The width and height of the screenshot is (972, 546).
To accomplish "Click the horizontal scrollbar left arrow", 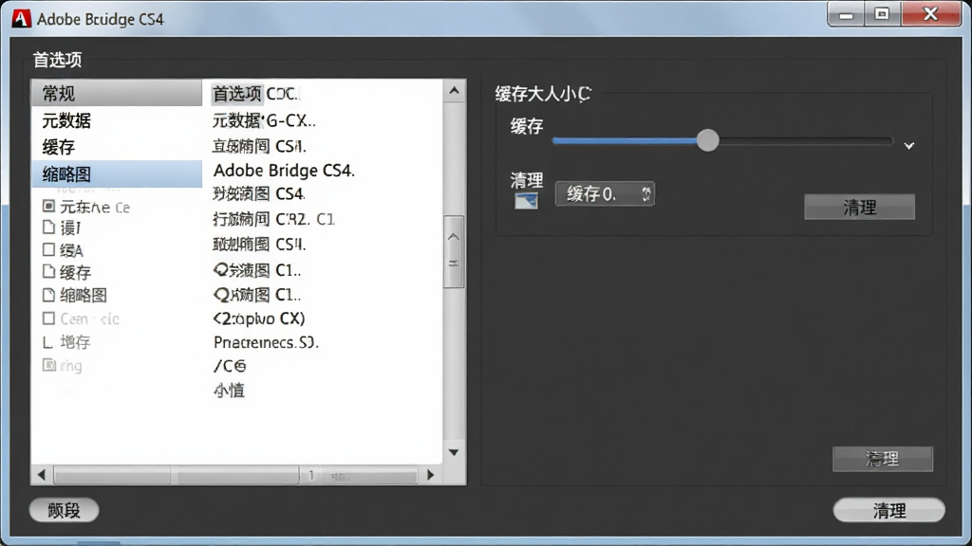I will coord(42,475).
